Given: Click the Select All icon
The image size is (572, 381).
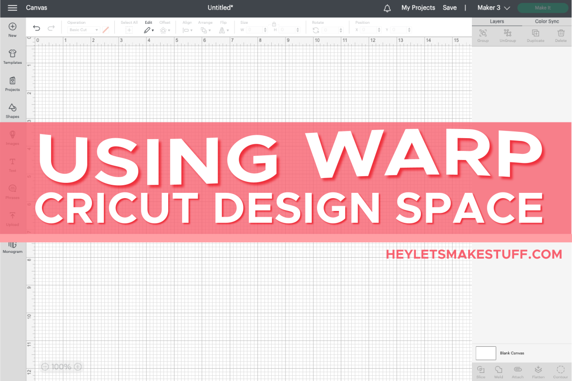Looking at the screenshot, I should click(129, 30).
